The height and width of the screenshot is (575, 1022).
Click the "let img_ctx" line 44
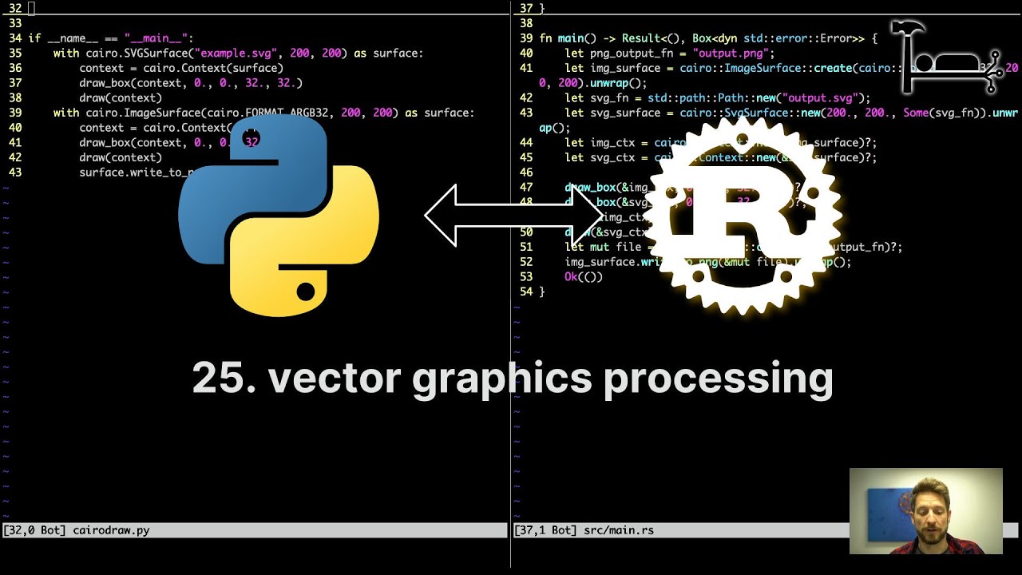721,142
